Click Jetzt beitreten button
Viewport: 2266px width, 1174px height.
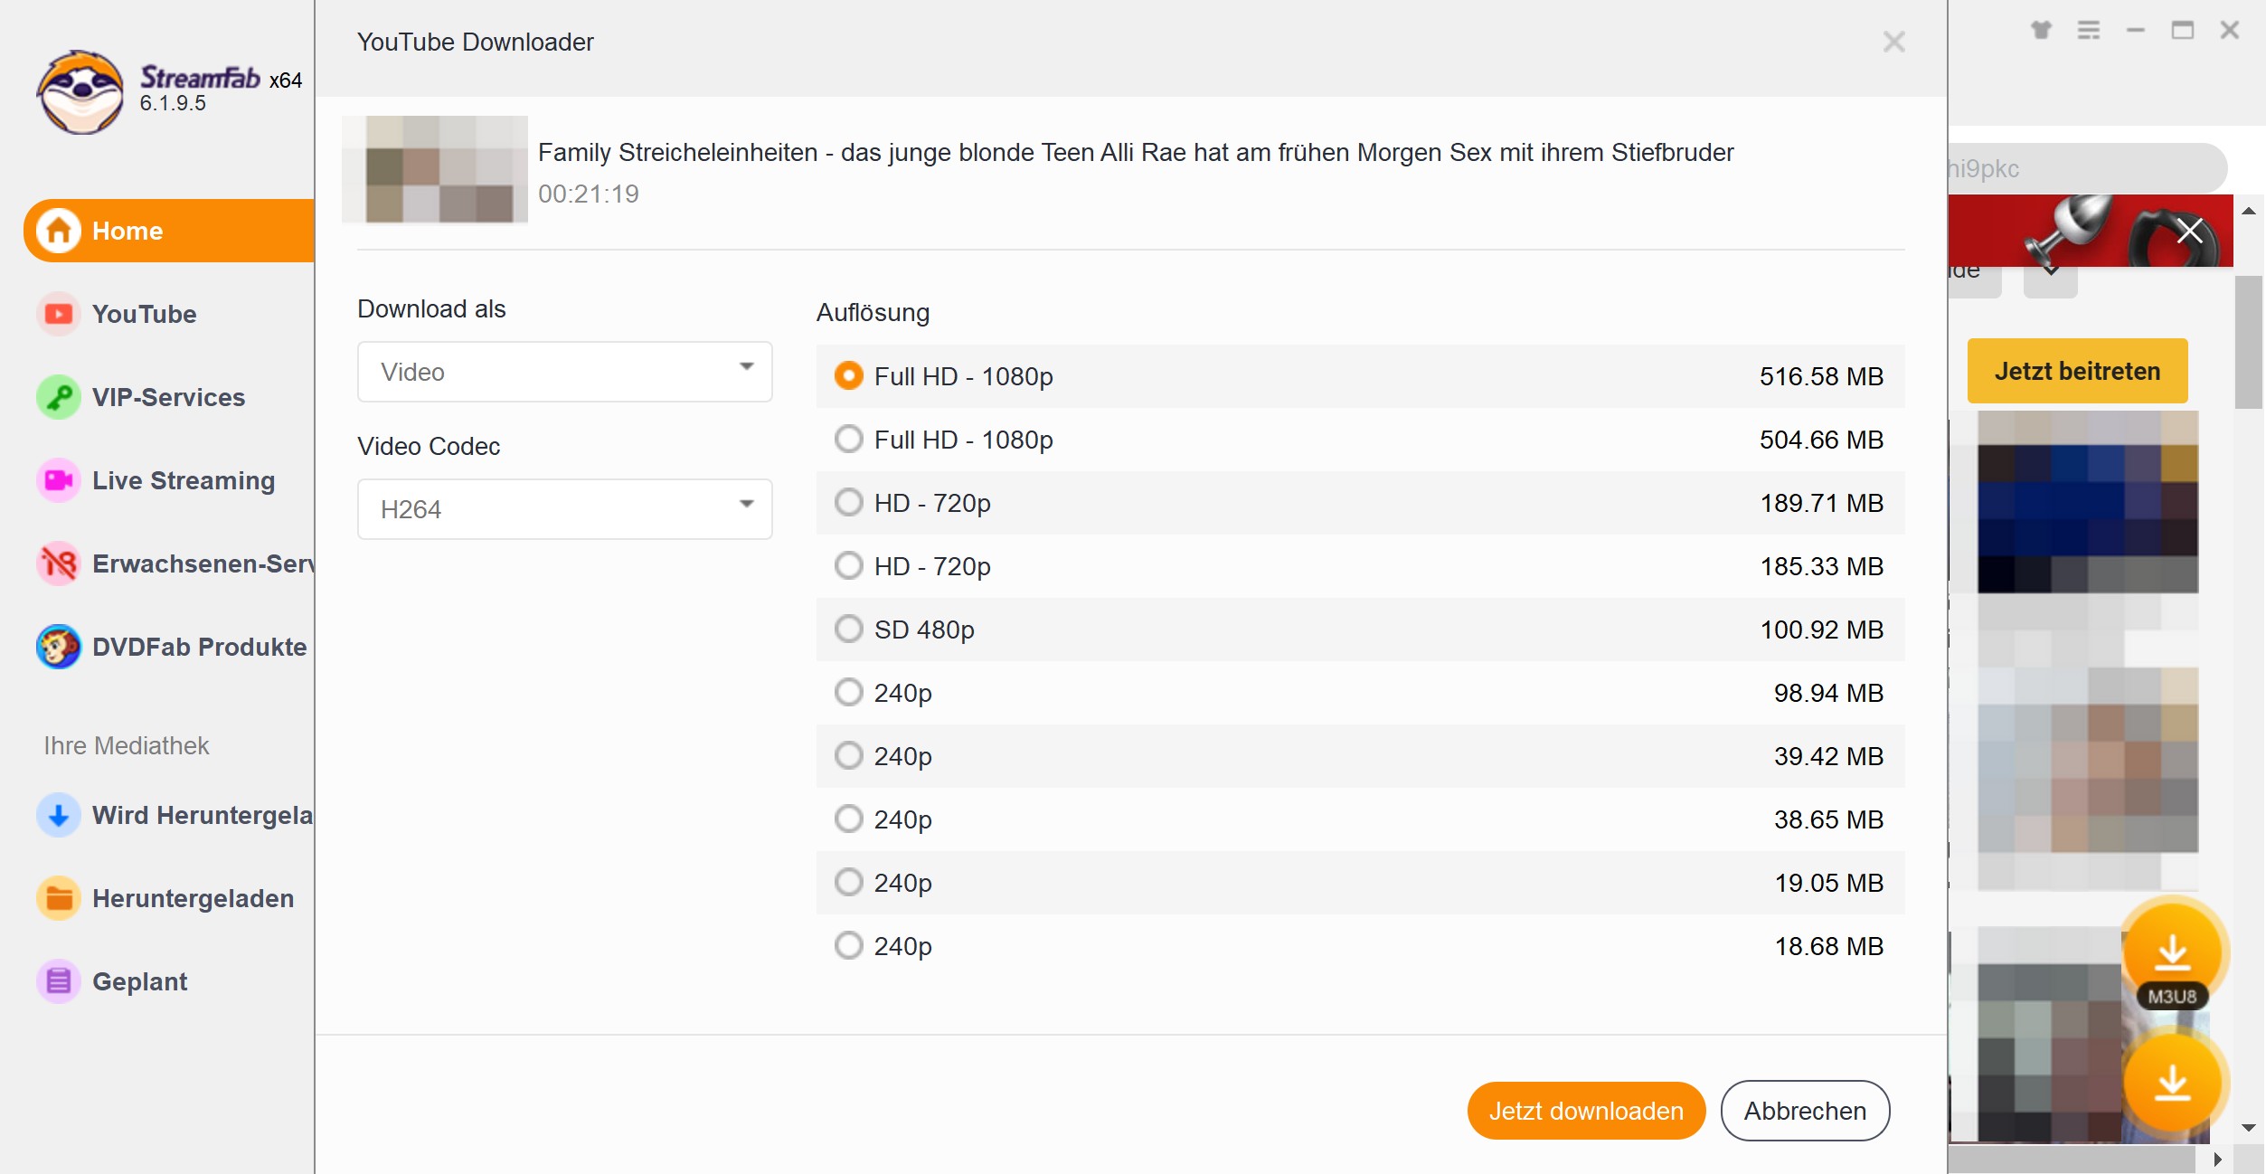coord(2076,370)
